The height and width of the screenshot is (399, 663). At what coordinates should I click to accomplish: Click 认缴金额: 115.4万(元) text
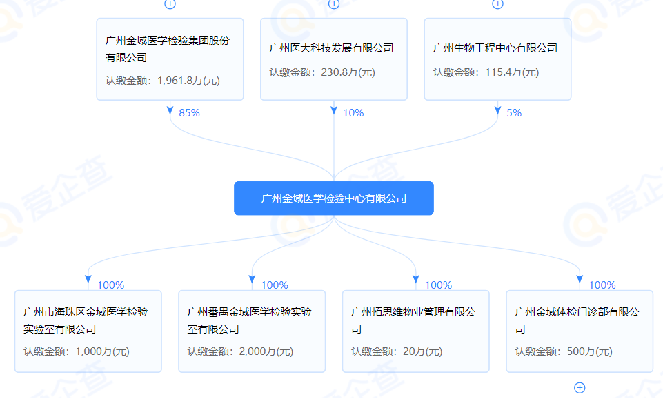(486, 72)
